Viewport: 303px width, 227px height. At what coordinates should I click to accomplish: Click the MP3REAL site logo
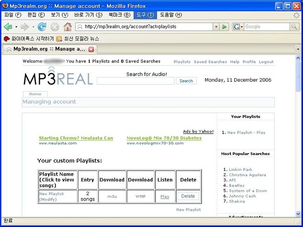click(x=58, y=76)
